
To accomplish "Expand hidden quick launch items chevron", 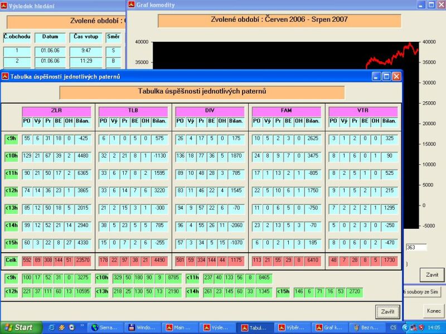I will click(82, 325).
